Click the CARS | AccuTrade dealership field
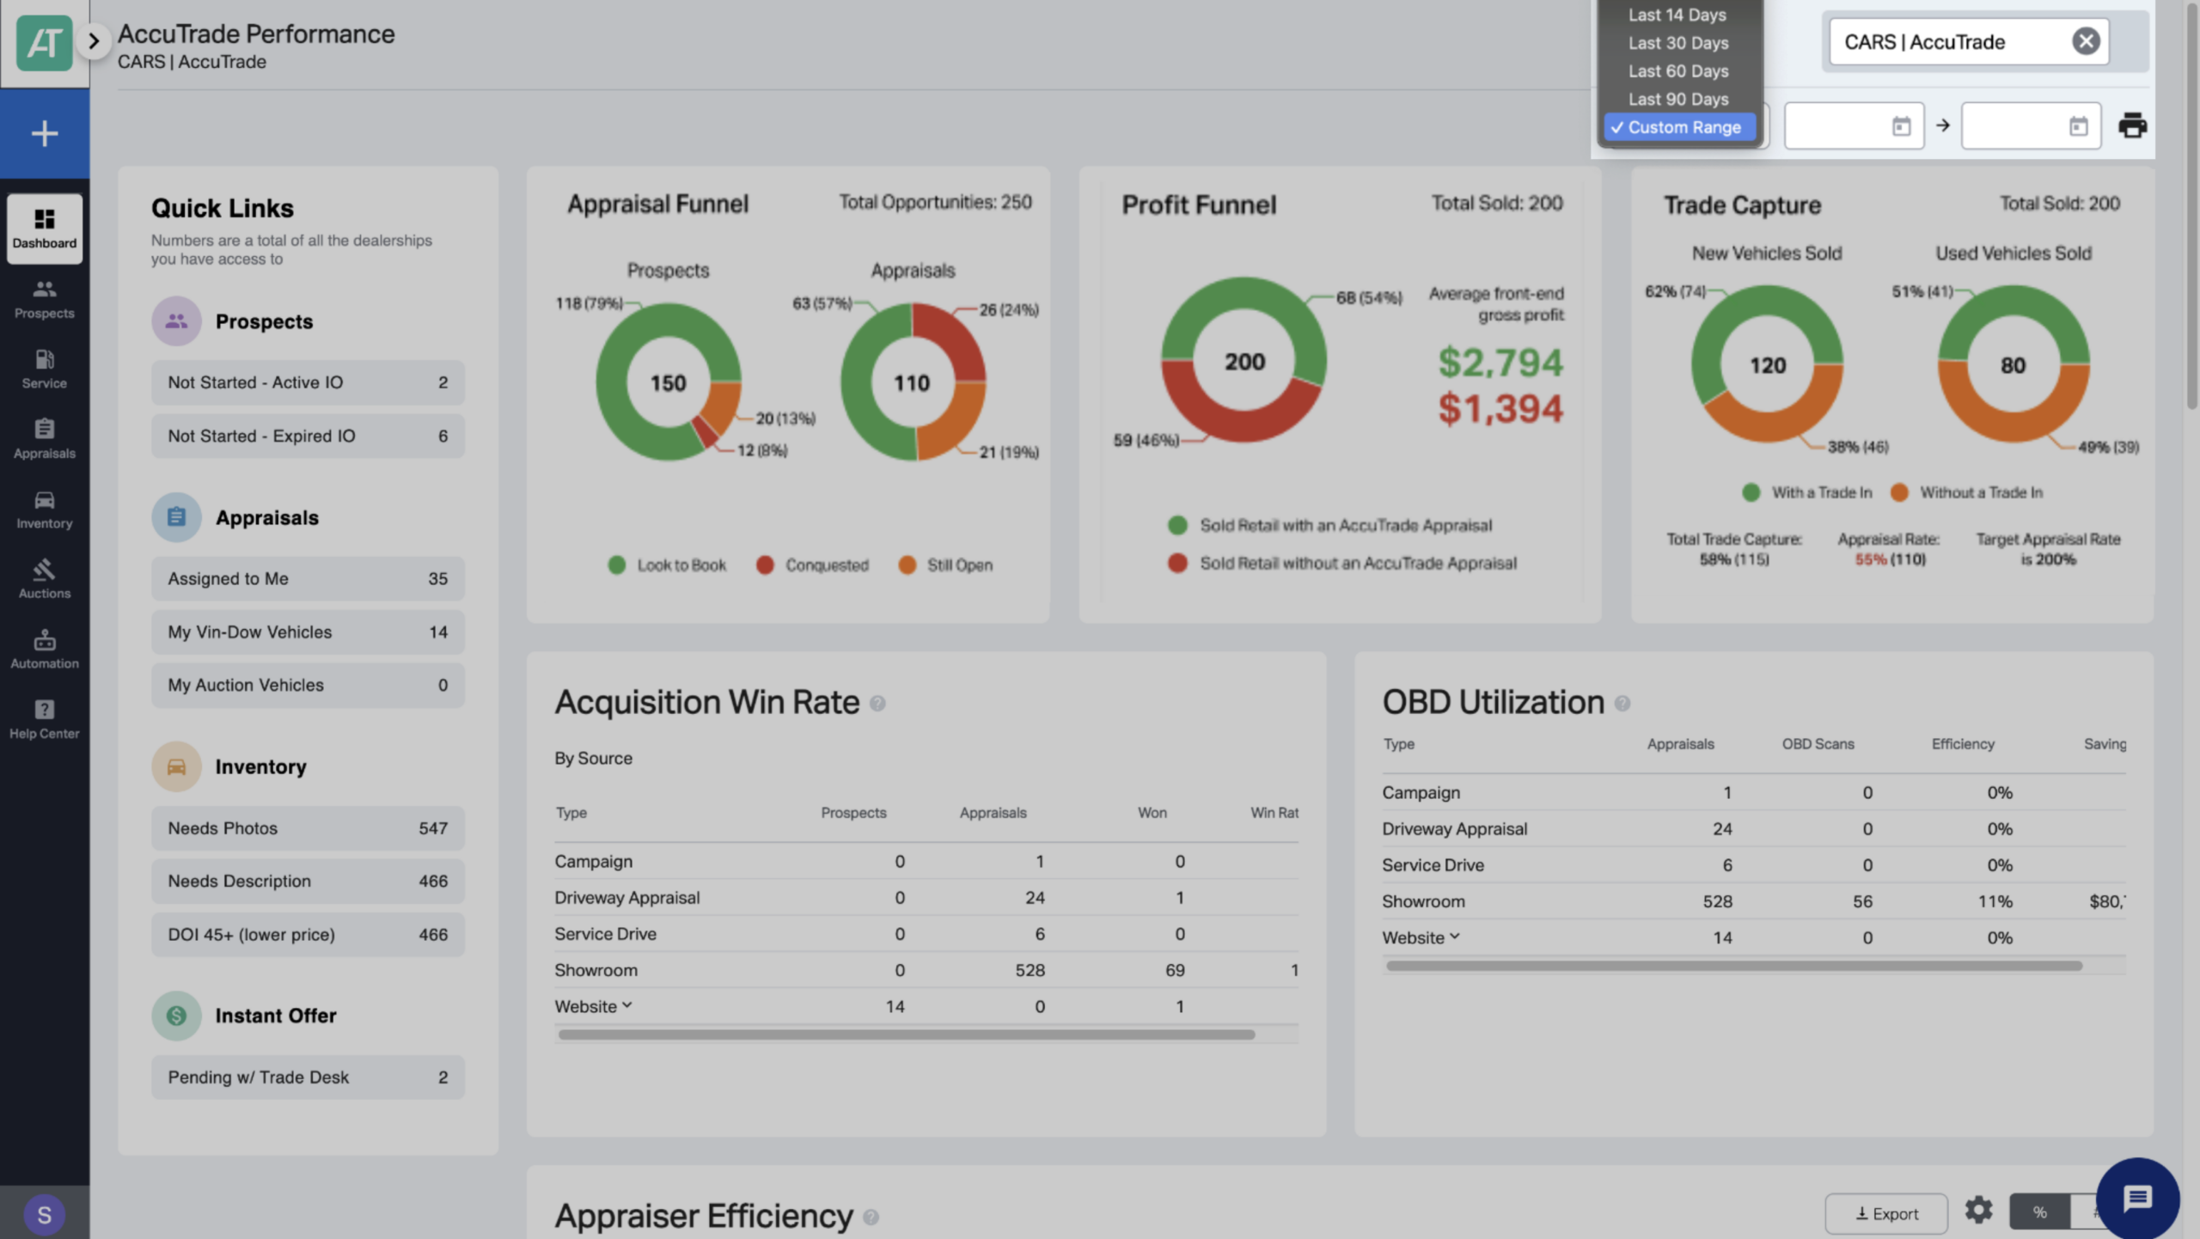 [x=1968, y=41]
